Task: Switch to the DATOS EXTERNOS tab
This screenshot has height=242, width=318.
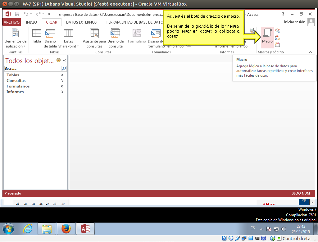Action: pos(81,22)
